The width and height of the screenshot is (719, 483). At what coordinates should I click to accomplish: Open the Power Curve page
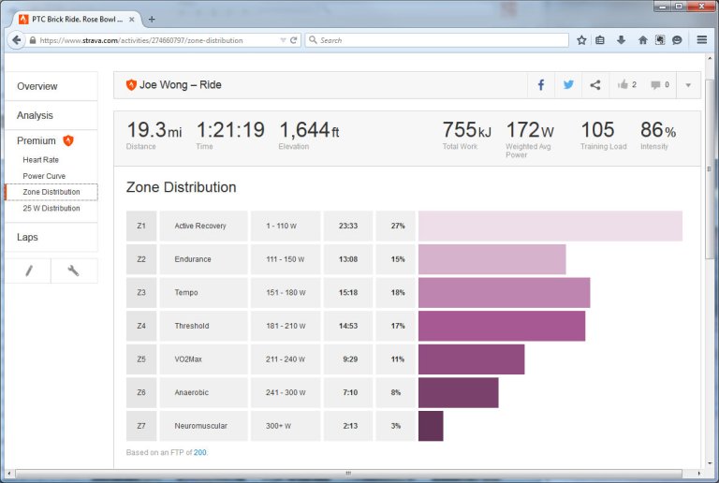[x=44, y=176]
